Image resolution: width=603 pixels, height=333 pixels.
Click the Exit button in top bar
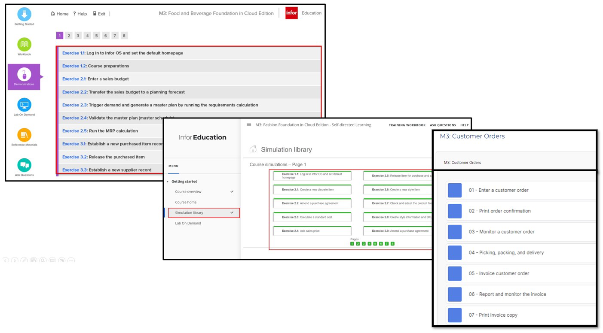tap(99, 14)
